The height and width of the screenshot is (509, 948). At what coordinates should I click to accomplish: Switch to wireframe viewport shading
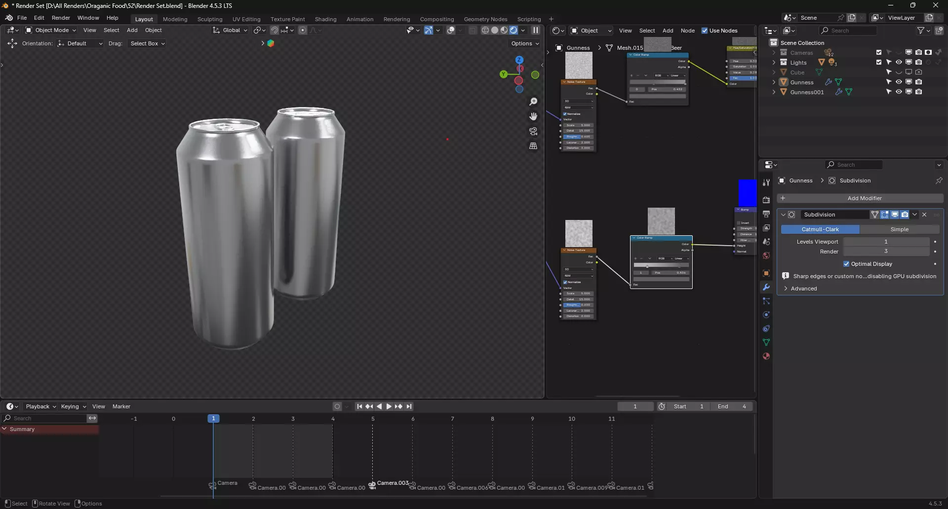click(x=485, y=30)
